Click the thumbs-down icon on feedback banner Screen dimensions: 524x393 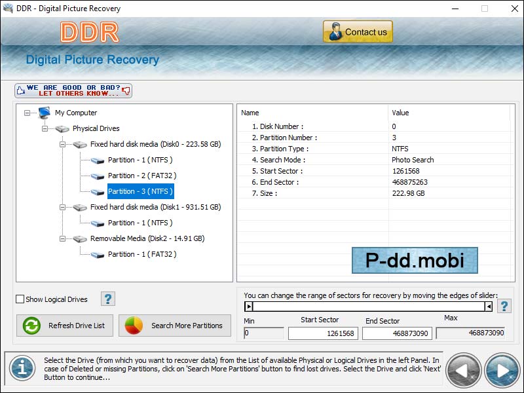[x=126, y=90]
